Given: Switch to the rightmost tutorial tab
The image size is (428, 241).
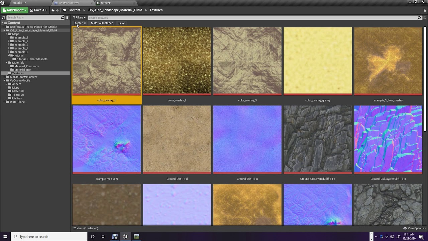Looking at the screenshot, I should click(106, 3).
